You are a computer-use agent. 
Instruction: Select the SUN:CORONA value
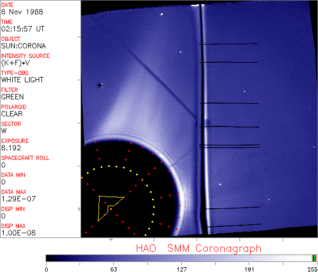pos(23,46)
